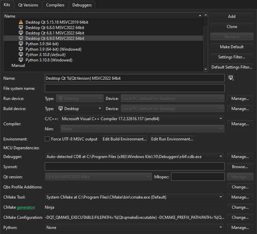The width and height of the screenshot is (257, 234).
Task: Switch to the Compilers tab
Action: (x=55, y=5)
